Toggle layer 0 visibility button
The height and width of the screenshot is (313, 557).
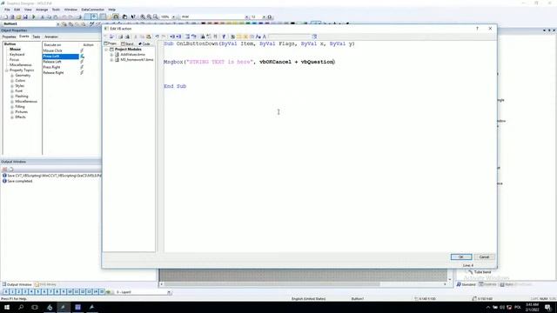coord(6,292)
